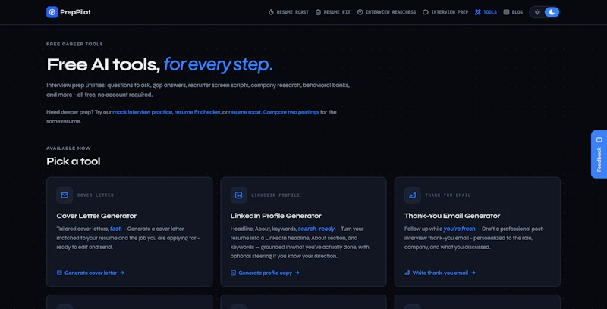Follow the mock interview practice link
The image size is (607, 309).
(142, 112)
